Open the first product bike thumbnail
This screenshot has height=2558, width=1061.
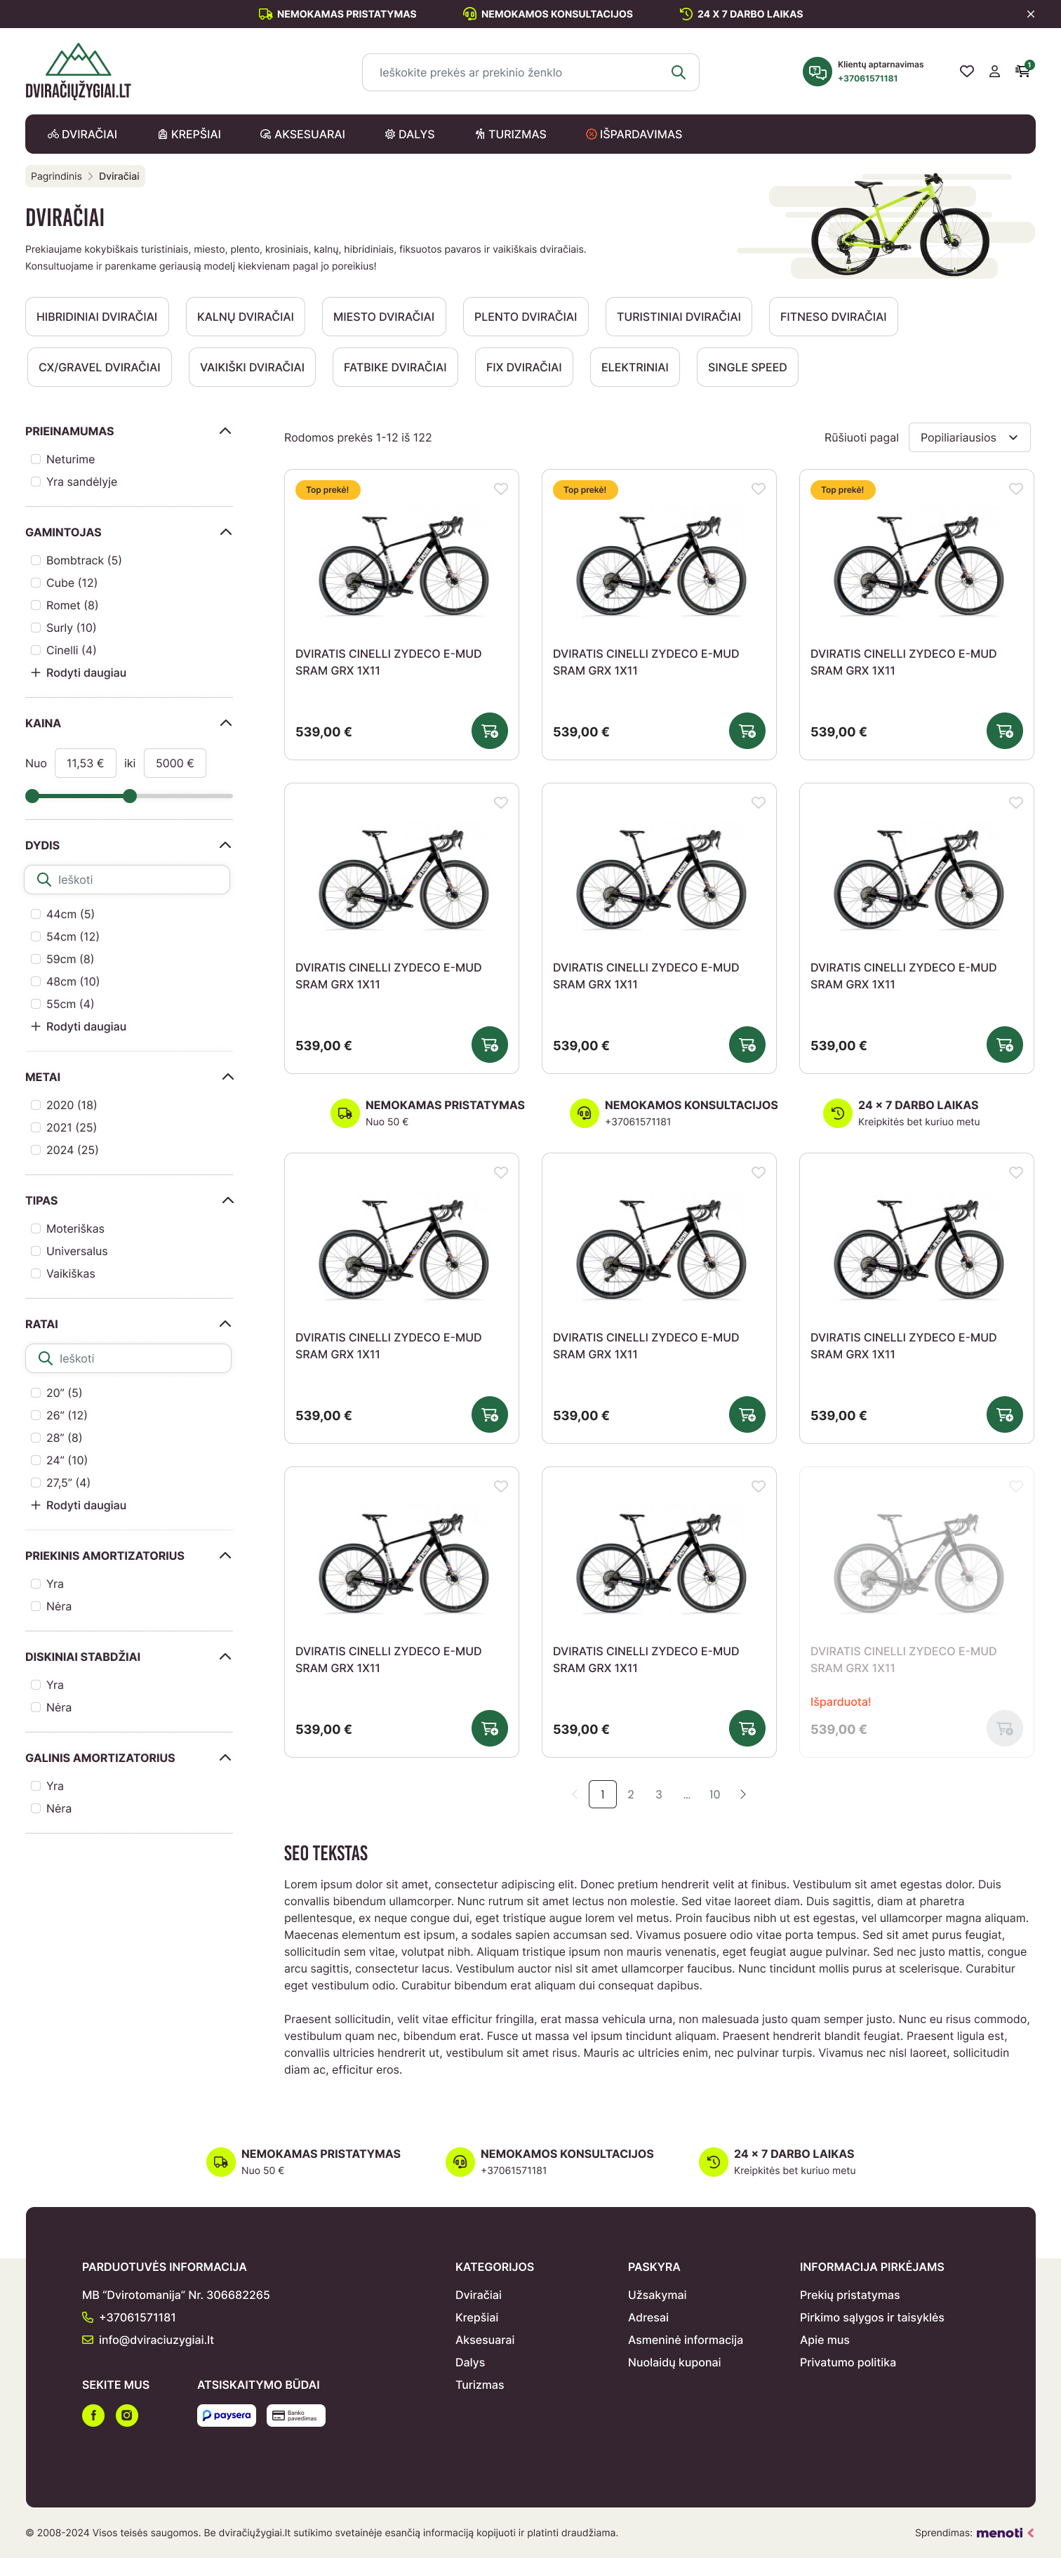402,566
